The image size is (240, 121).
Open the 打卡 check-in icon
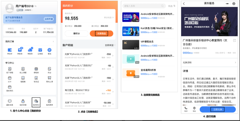[10, 78]
